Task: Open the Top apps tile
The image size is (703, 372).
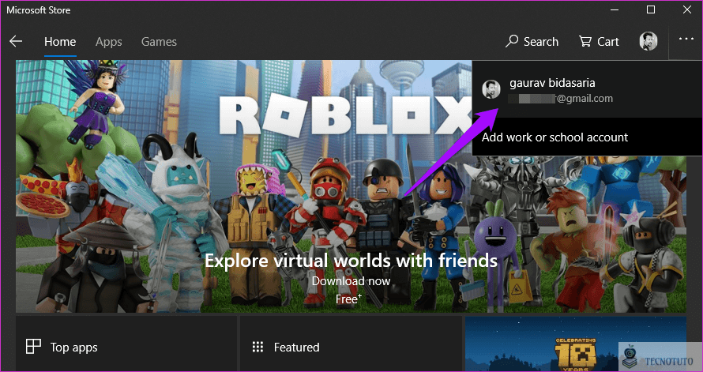Action: click(126, 344)
